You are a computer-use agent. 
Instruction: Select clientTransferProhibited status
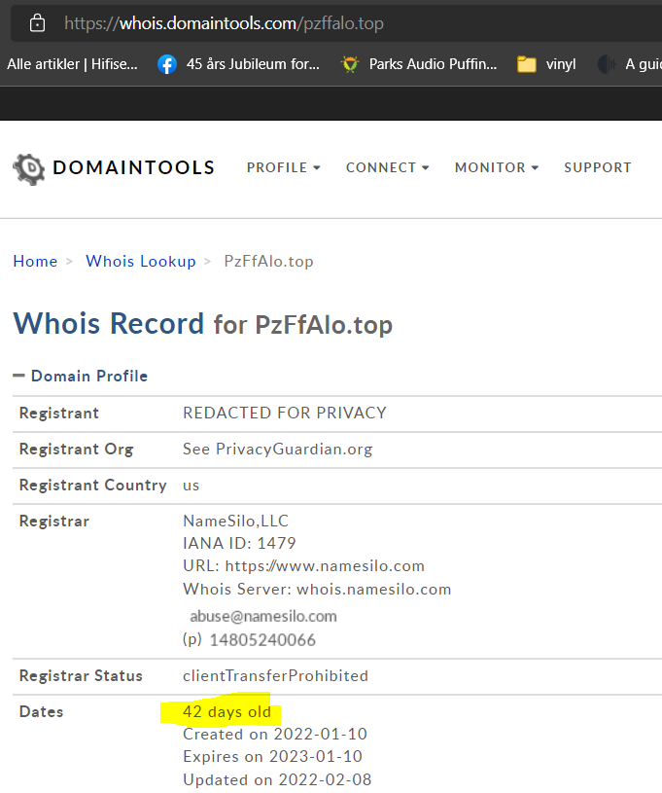click(x=275, y=675)
